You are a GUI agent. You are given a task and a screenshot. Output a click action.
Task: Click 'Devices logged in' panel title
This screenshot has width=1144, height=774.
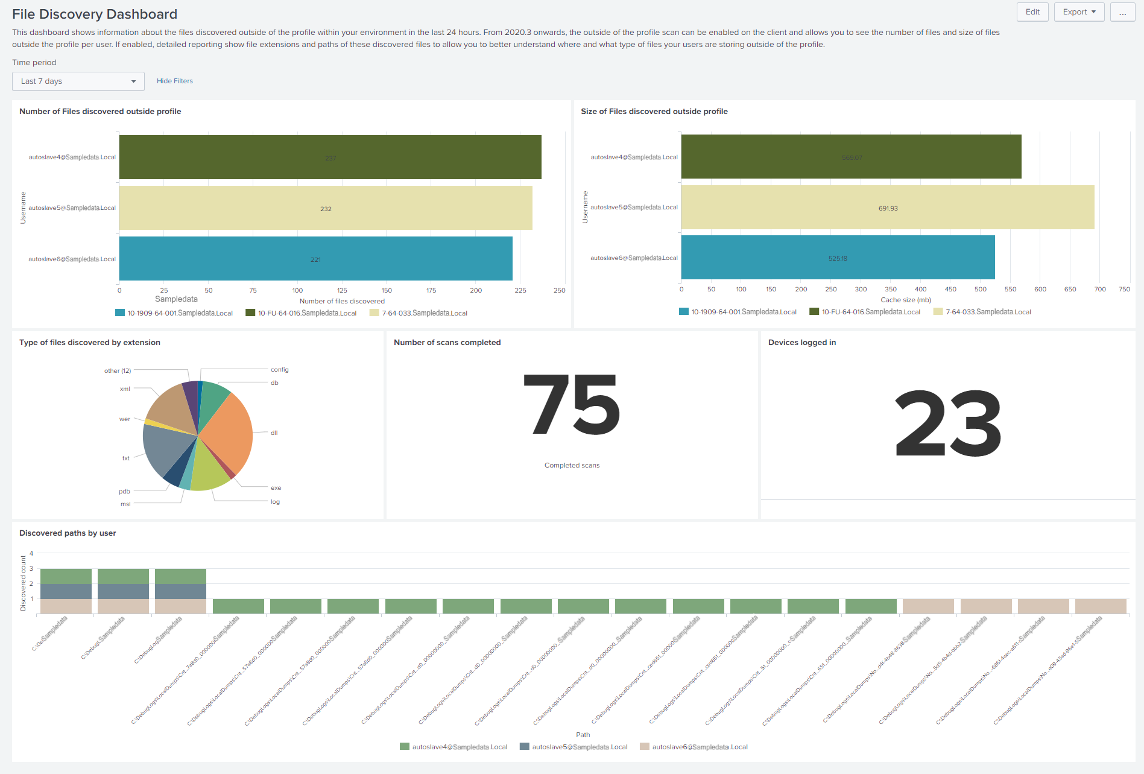coord(802,343)
